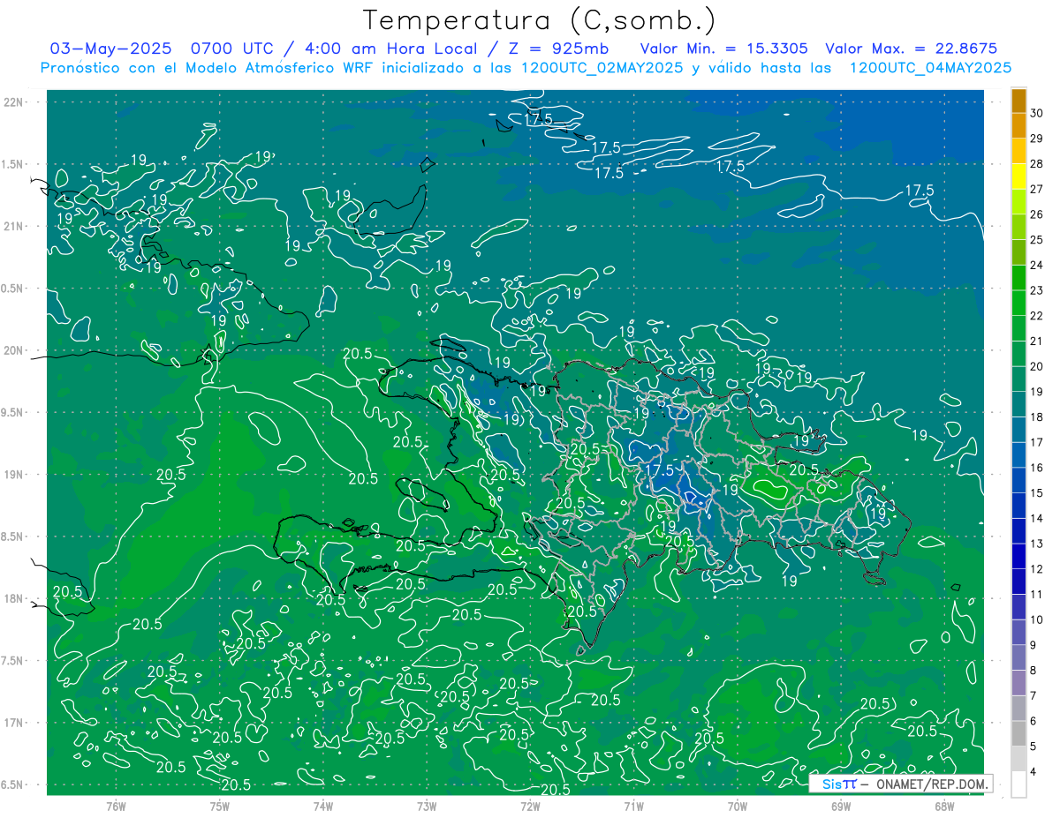Click the "76W" longitude label
The height and width of the screenshot is (818, 1060).
coord(116,806)
